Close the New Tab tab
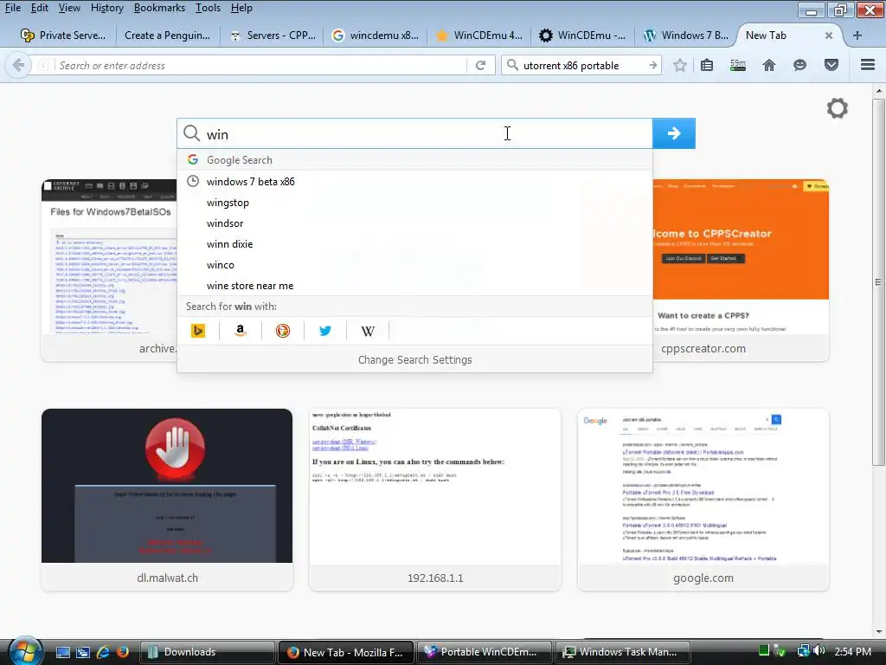This screenshot has width=886, height=665. [828, 35]
